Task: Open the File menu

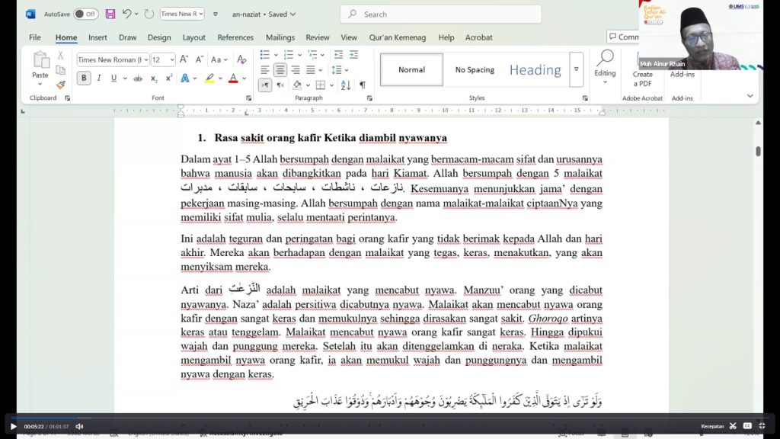Action: click(x=35, y=37)
